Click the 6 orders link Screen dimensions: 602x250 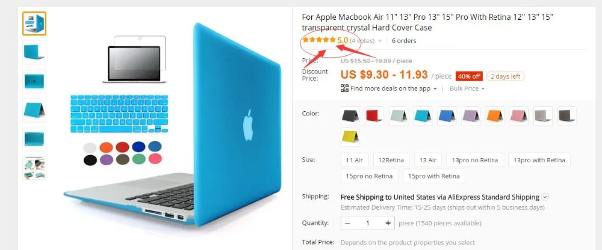click(x=404, y=41)
